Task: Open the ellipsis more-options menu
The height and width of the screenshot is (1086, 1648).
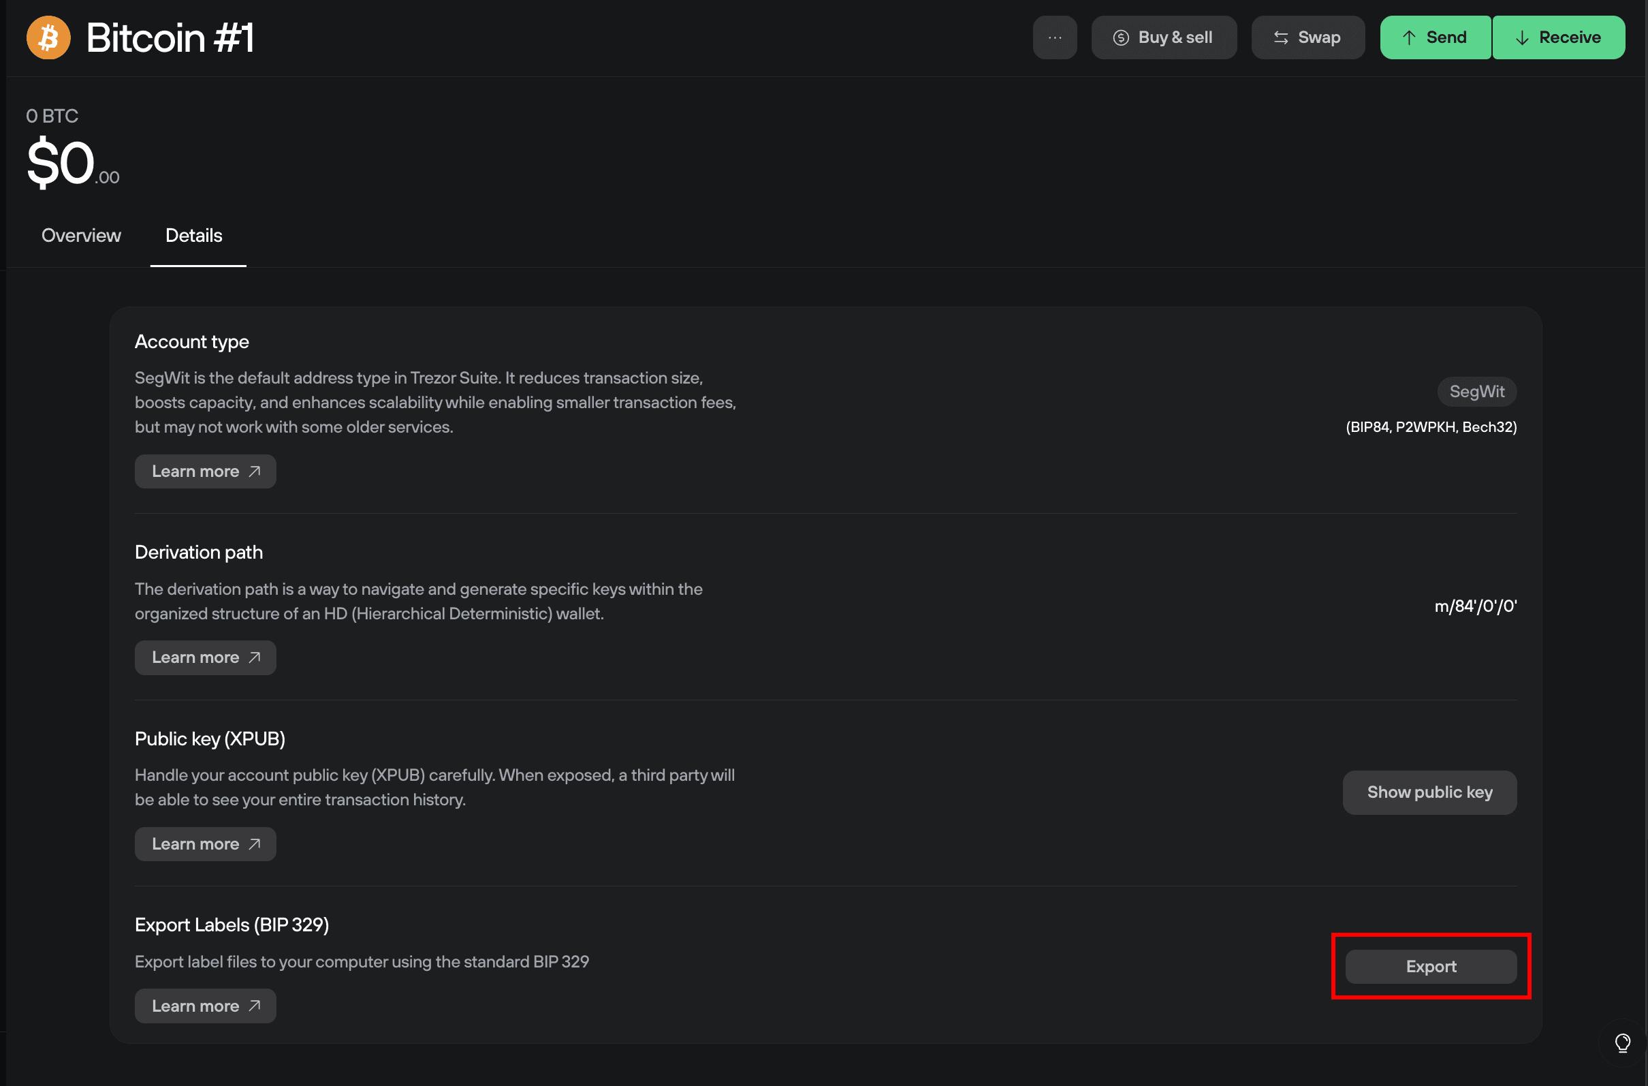Action: click(1055, 37)
